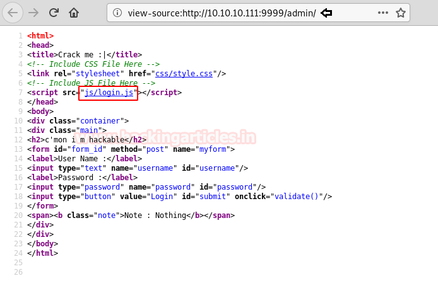Viewport: 438px width, 281px height.
Task: Click the 'container' class value
Action: pos(100,121)
